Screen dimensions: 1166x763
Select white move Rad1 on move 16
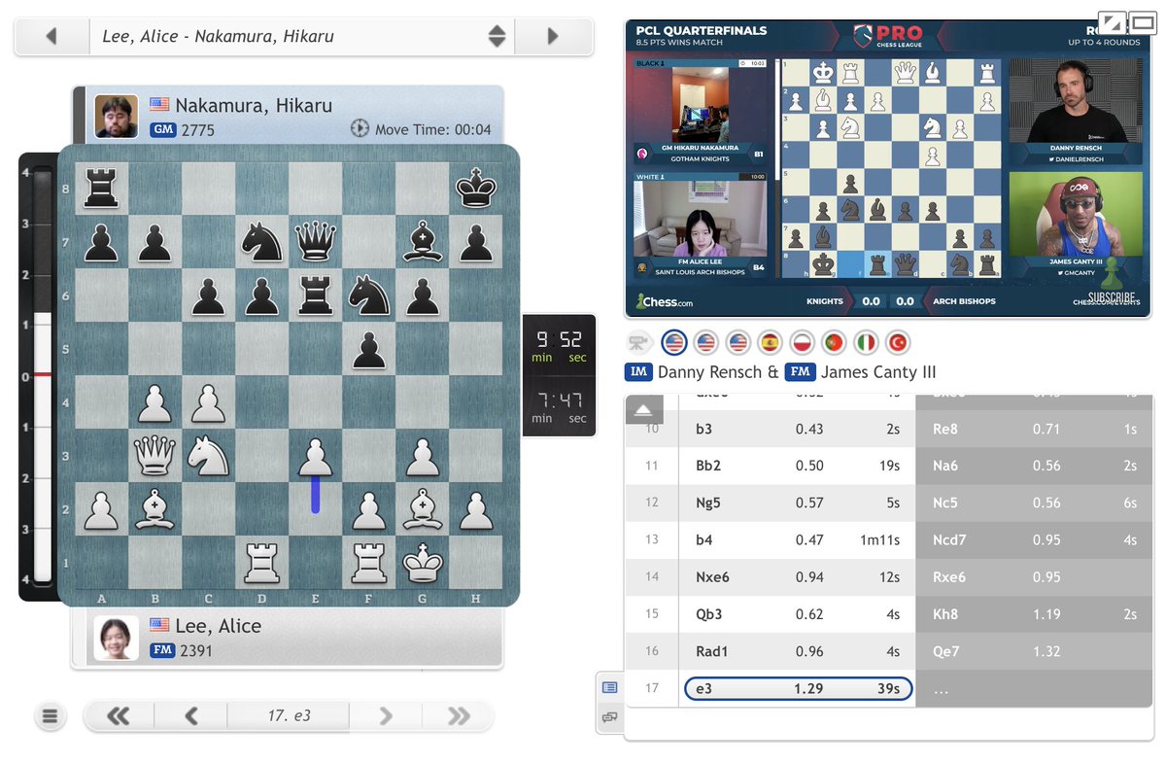(799, 651)
